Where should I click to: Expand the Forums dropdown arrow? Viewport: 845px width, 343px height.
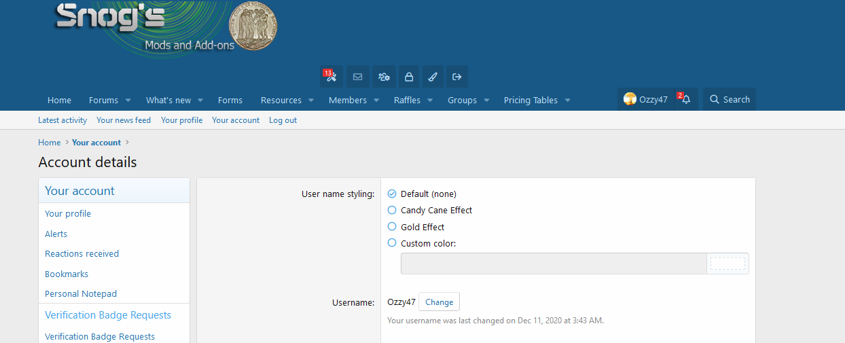[x=128, y=101]
